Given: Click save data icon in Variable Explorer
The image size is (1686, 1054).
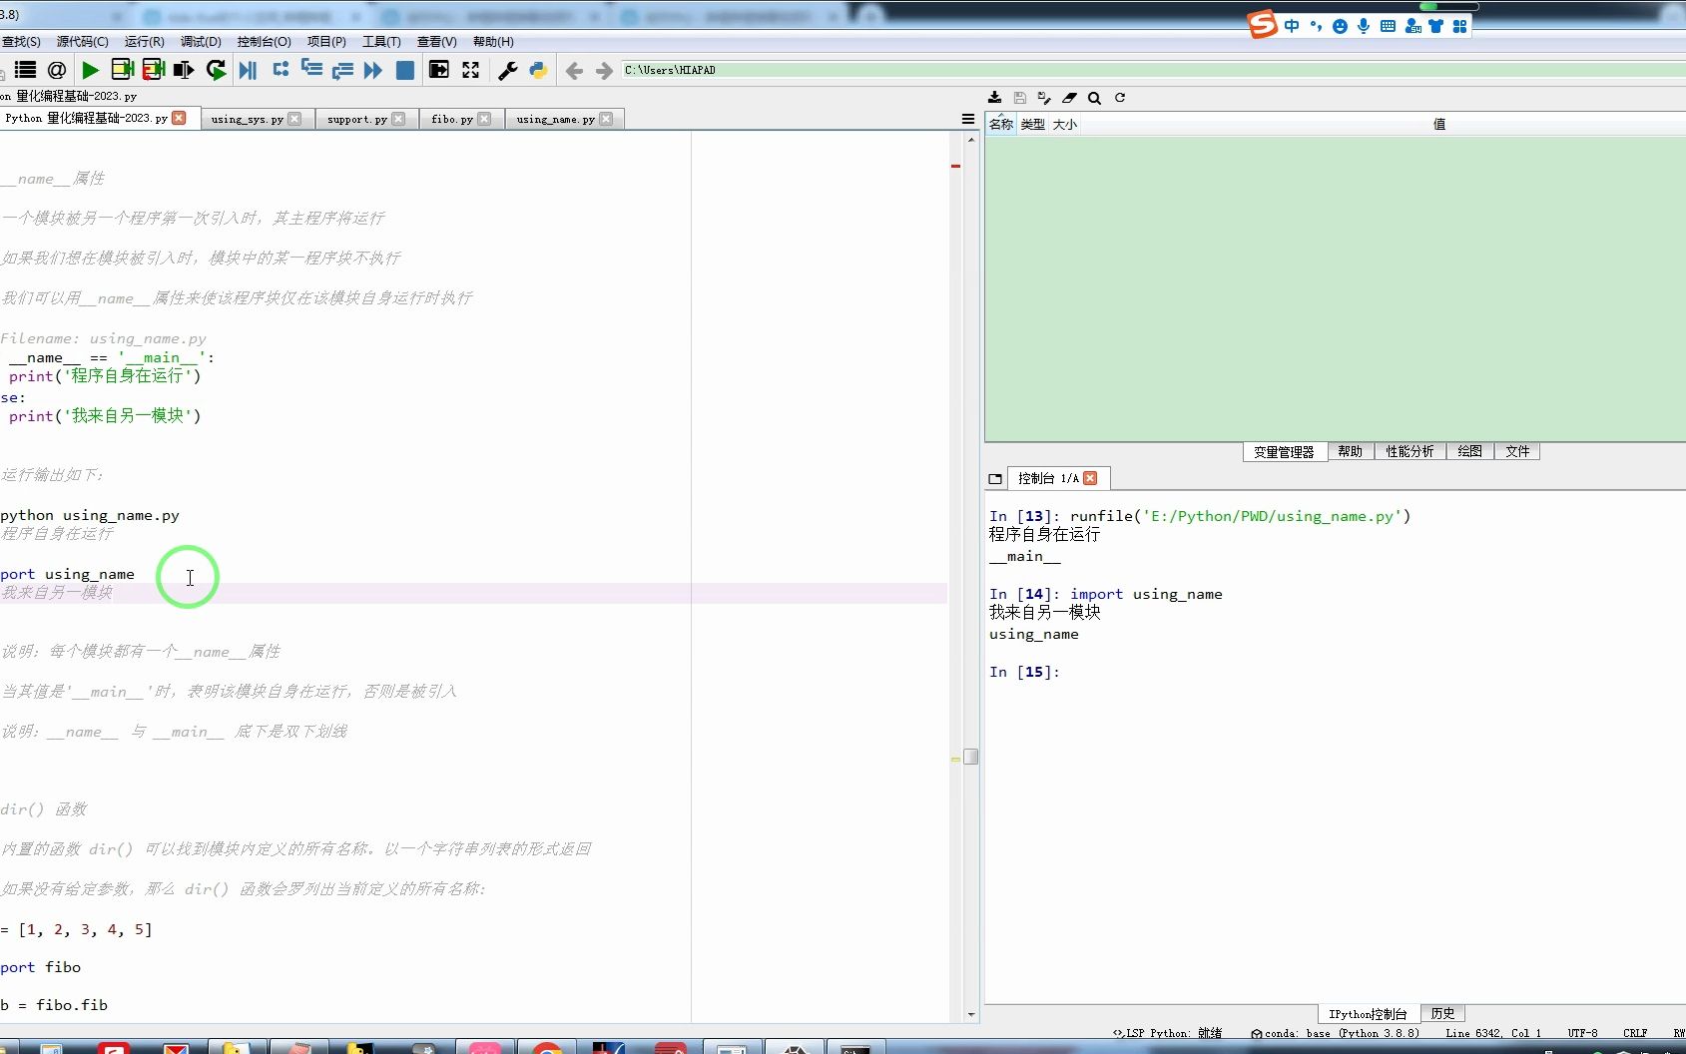Looking at the screenshot, I should (x=1019, y=98).
